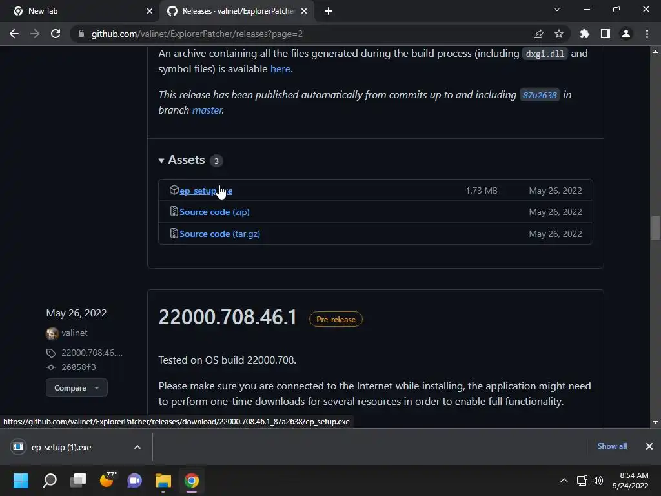Viewport: 661px width, 496px height.
Task: Open the master branch link
Action: point(207,110)
